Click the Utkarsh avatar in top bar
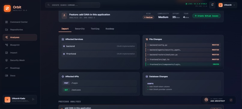 point(221,5)
